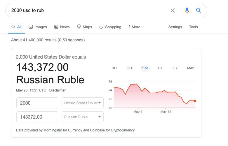
Task: Click the blue magnifying glass search icon
Action: click(x=199, y=10)
